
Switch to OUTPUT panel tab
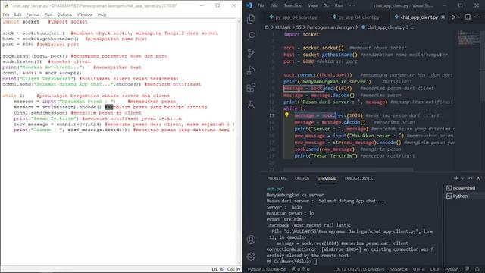302,179
